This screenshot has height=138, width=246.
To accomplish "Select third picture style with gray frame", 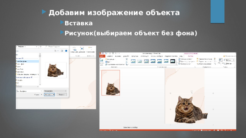I will coord(146,61).
